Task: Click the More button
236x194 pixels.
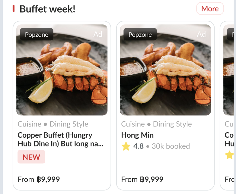Action: tap(210, 9)
